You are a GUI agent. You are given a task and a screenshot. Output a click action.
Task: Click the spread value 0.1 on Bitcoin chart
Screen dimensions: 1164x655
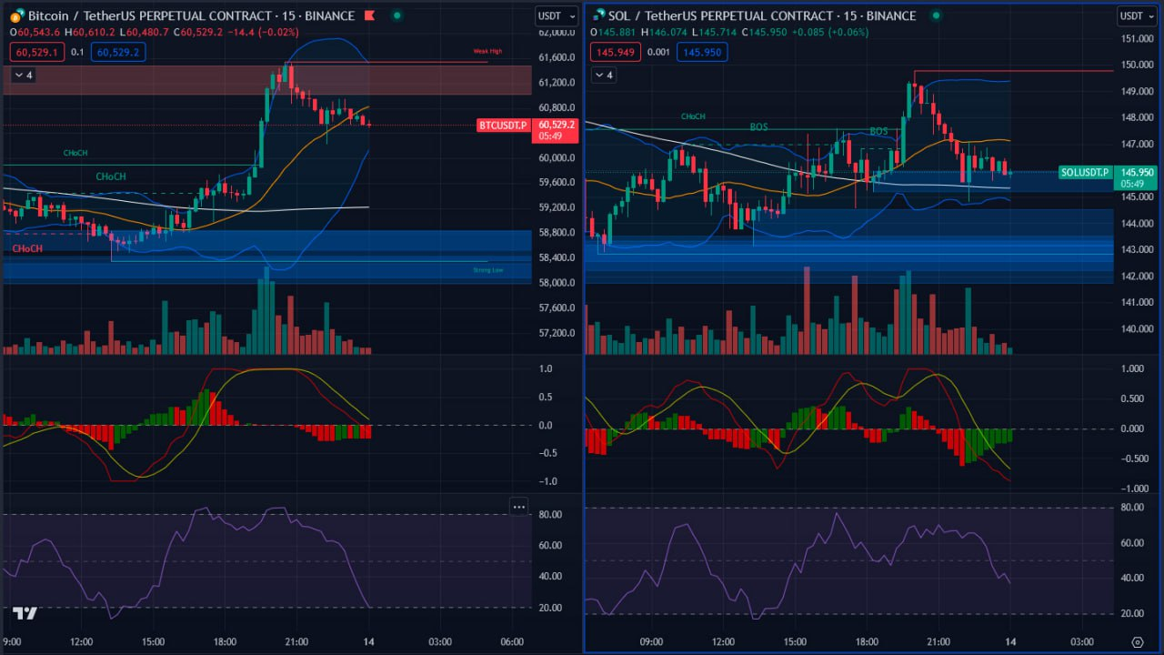77,52
